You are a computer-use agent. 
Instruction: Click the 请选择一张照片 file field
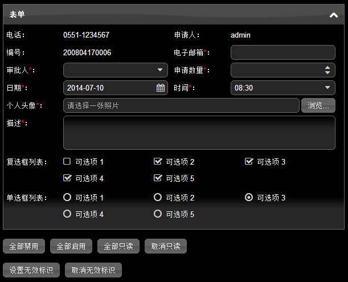click(181, 105)
